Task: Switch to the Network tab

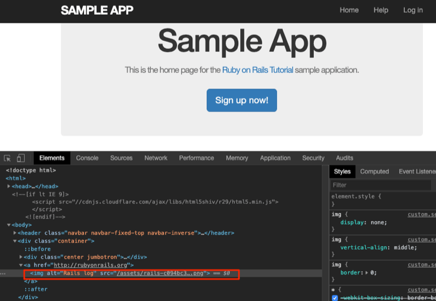Action: (x=156, y=158)
